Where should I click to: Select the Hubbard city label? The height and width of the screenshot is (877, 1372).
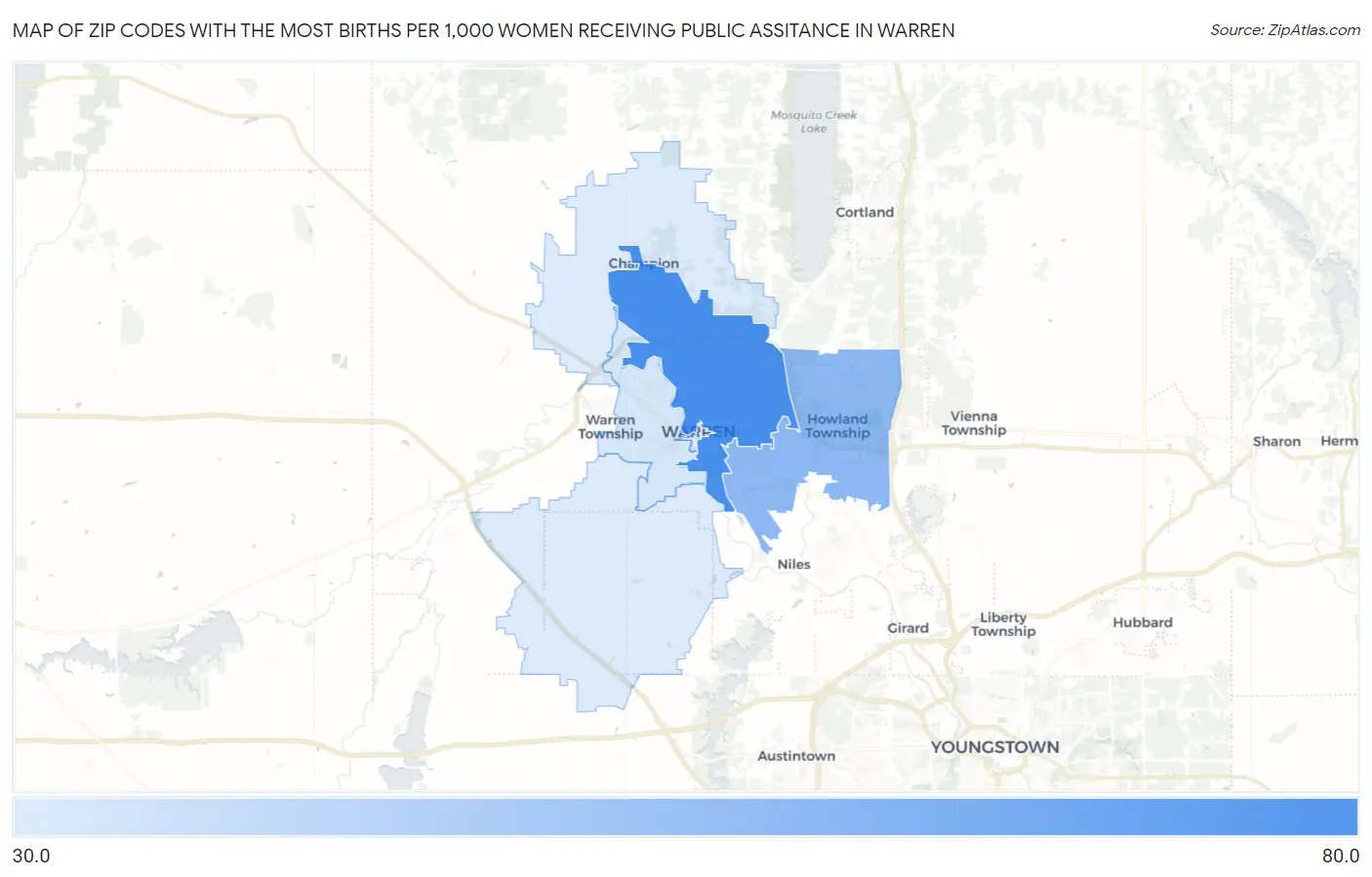1143,622
